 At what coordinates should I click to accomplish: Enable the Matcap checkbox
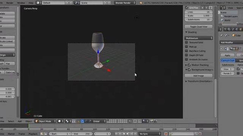(x=186, y=46)
